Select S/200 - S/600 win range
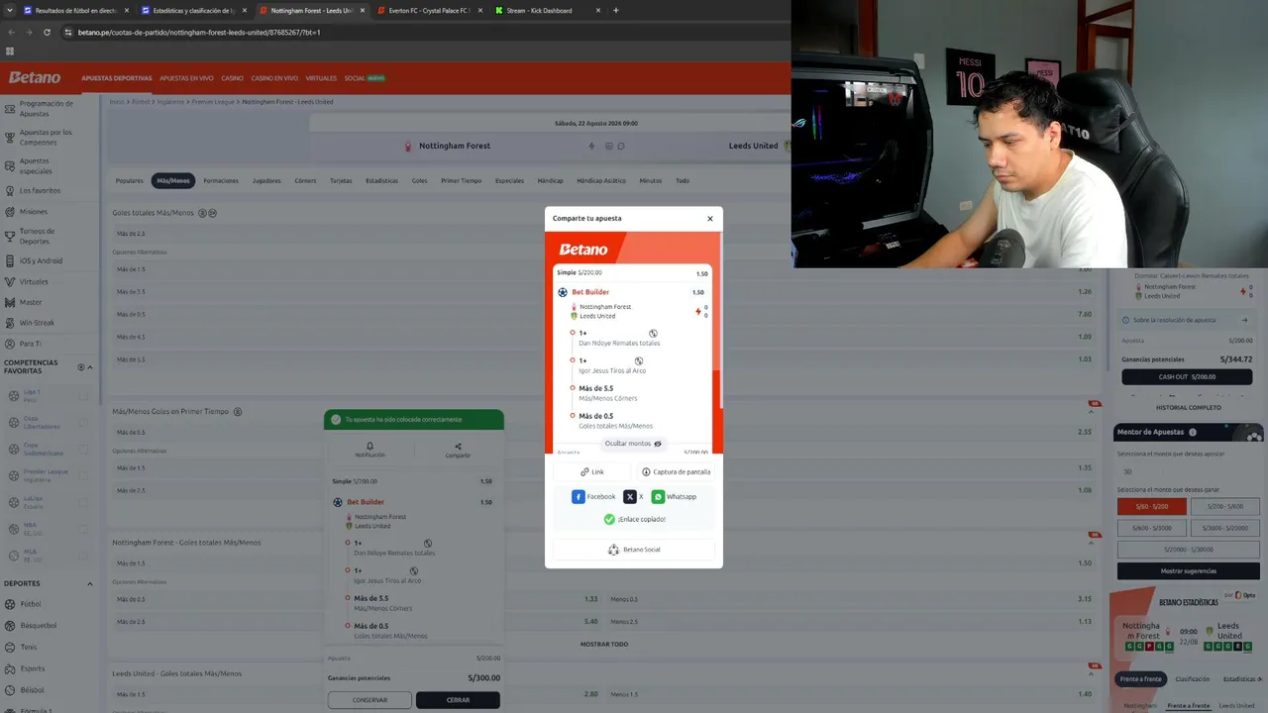This screenshot has height=713, width=1268. tap(1224, 506)
